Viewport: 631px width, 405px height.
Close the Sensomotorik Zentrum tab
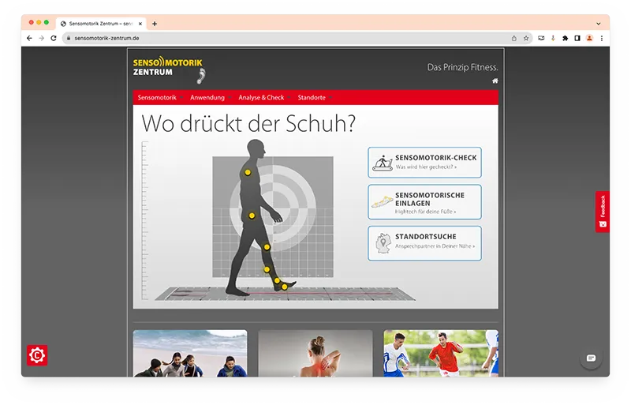point(140,24)
